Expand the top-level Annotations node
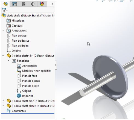 [x=3, y=30]
